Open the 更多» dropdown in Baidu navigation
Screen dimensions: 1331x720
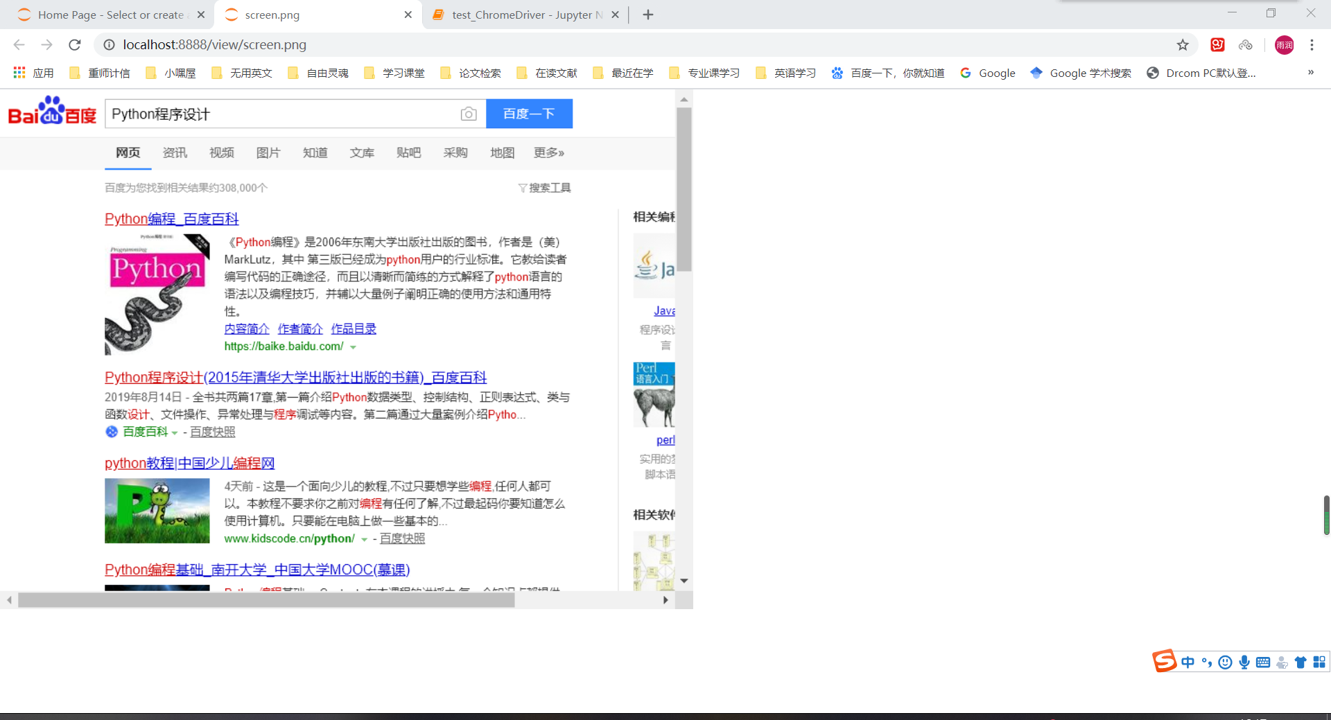[548, 152]
